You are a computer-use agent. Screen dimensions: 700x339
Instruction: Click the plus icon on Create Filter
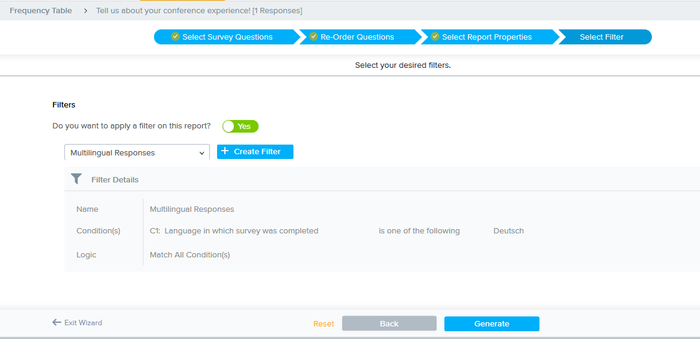[225, 151]
